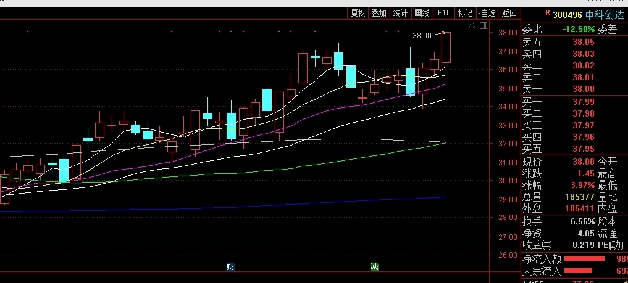Select the 画线 draw line tool
The width and height of the screenshot is (628, 283).
click(422, 13)
